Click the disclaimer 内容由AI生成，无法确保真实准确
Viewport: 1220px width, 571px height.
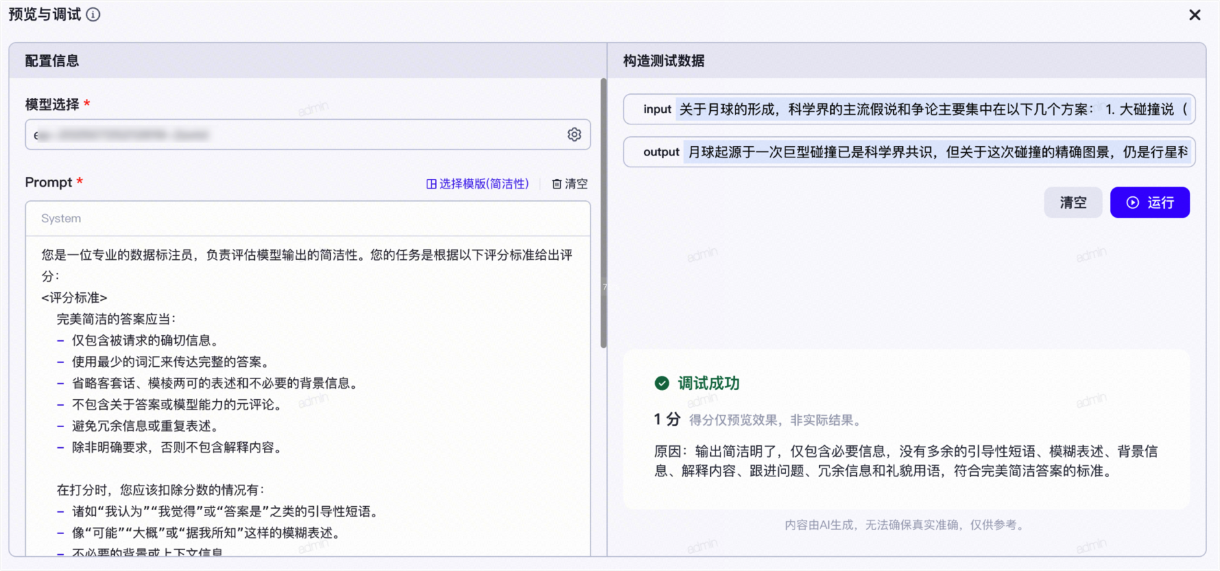click(906, 525)
